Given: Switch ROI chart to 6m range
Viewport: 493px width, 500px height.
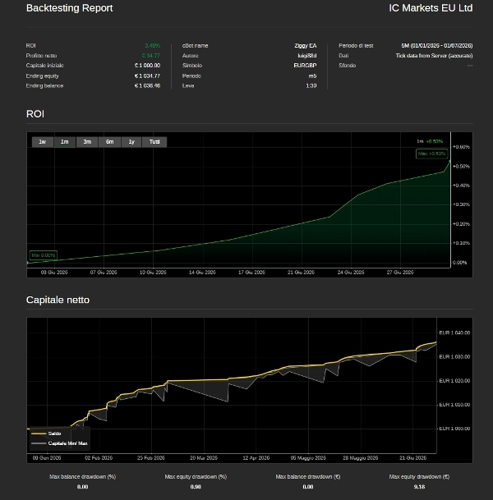Looking at the screenshot, I should 110,142.
